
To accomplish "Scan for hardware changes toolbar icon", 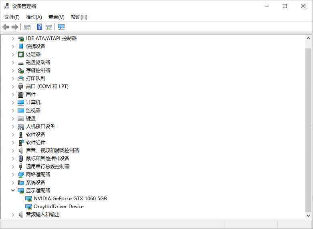I will click(x=61, y=27).
